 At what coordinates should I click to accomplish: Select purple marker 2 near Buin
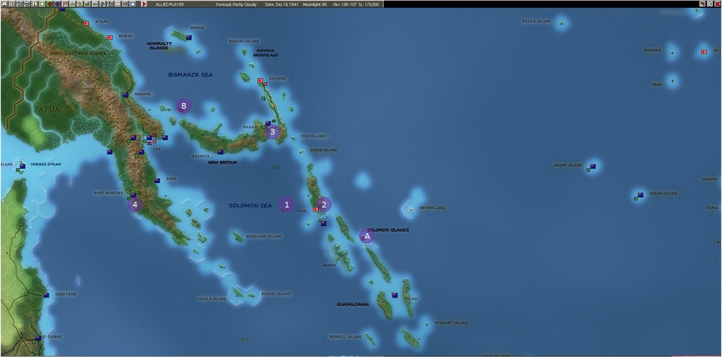pos(323,205)
